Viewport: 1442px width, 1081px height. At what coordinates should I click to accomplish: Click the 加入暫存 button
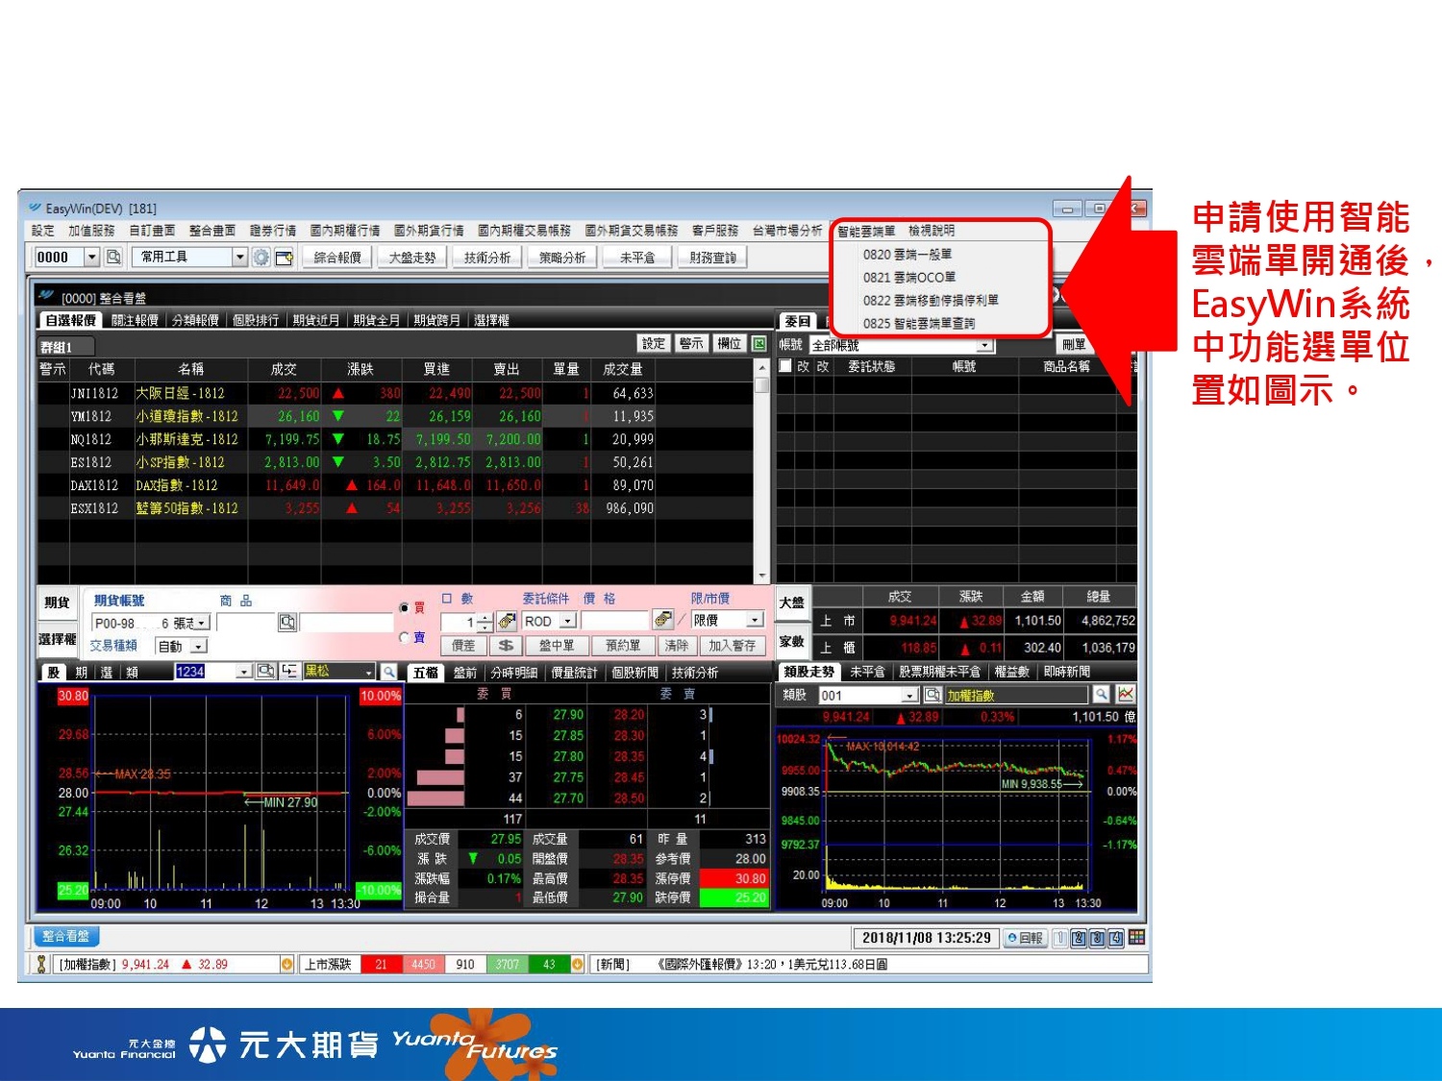733,646
